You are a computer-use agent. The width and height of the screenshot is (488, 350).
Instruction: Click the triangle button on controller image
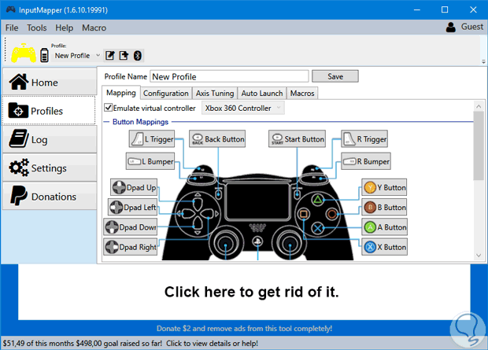tap(317, 200)
